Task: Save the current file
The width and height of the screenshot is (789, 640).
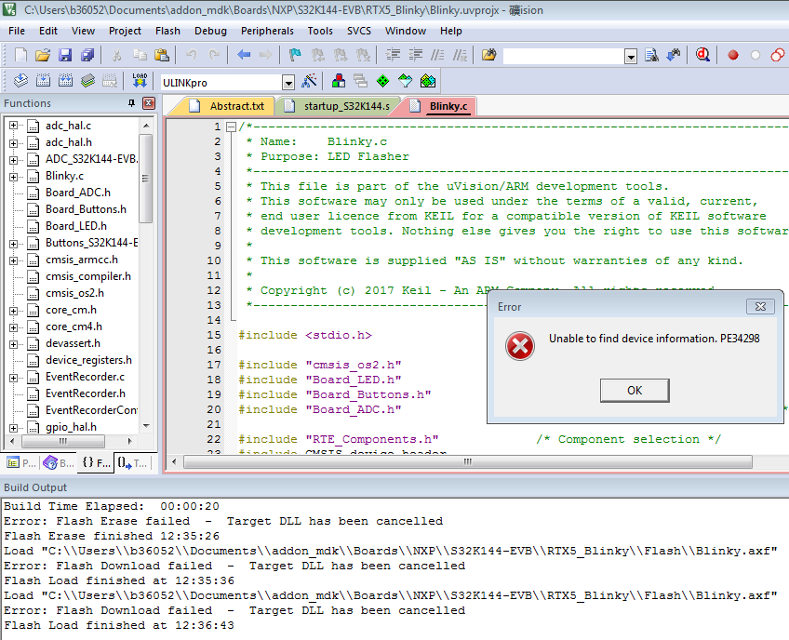Action: click(65, 54)
